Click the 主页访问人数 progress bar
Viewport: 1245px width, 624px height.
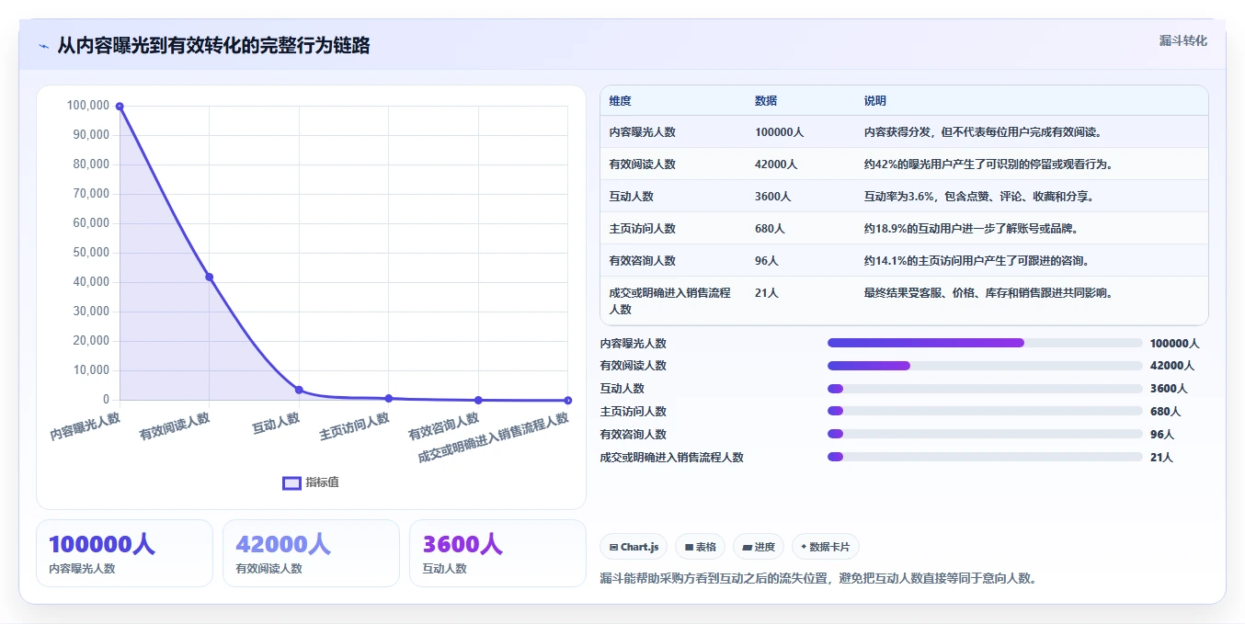click(985, 411)
